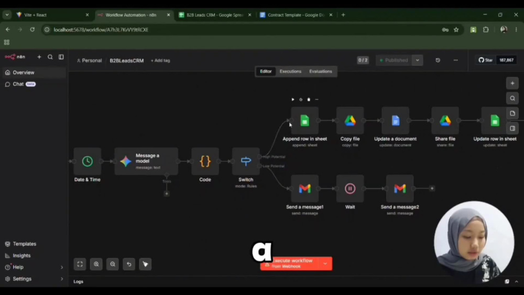Open the Update a document node
The height and width of the screenshot is (295, 524).
(x=395, y=121)
